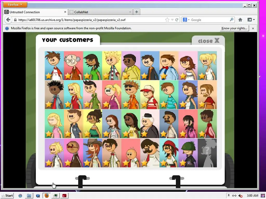Open the bookmarks menu button

[x=251, y=20]
